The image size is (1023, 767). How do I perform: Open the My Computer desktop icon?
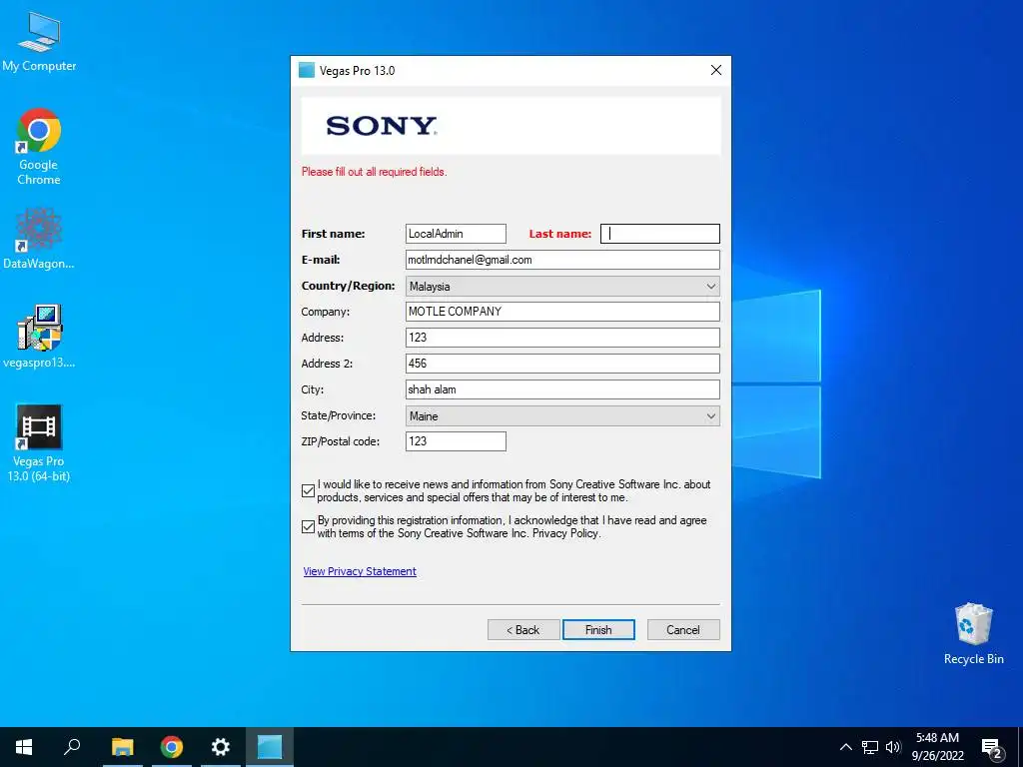(39, 41)
